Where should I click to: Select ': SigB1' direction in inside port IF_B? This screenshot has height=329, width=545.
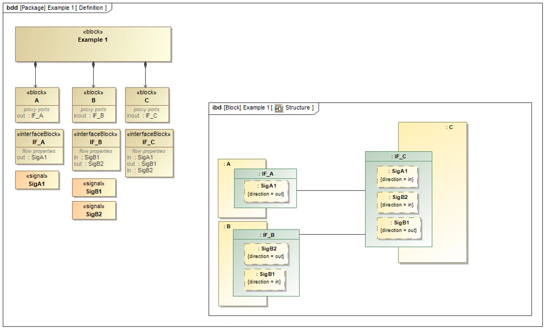click(264, 278)
